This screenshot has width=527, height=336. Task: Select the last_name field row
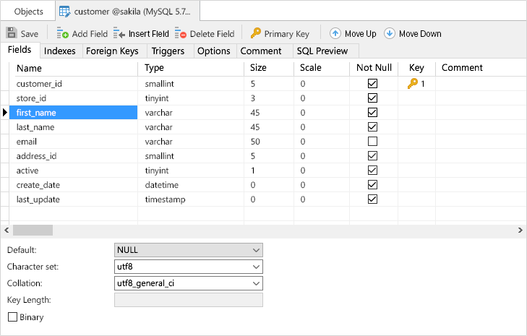point(72,127)
